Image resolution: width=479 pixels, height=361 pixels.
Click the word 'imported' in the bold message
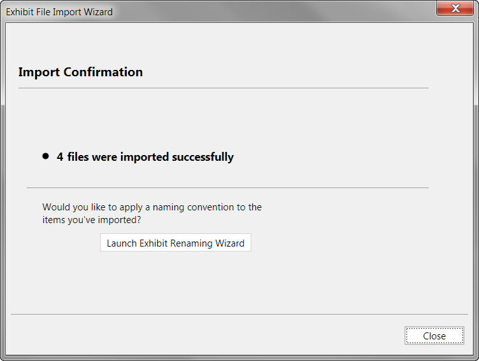pyautogui.click(x=145, y=157)
